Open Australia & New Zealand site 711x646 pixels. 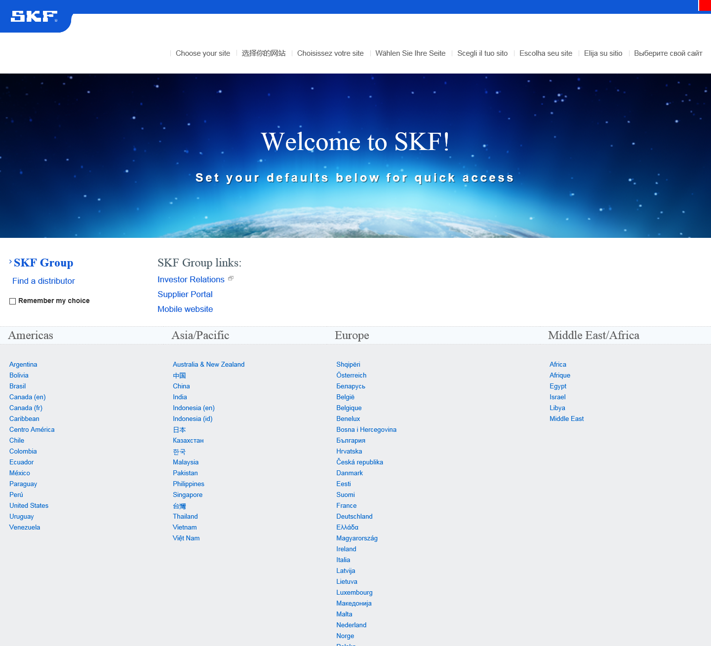coord(209,364)
